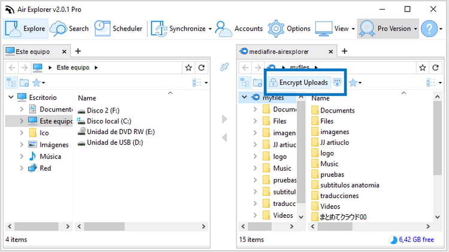Collapse the myfiles tree node

[244, 98]
